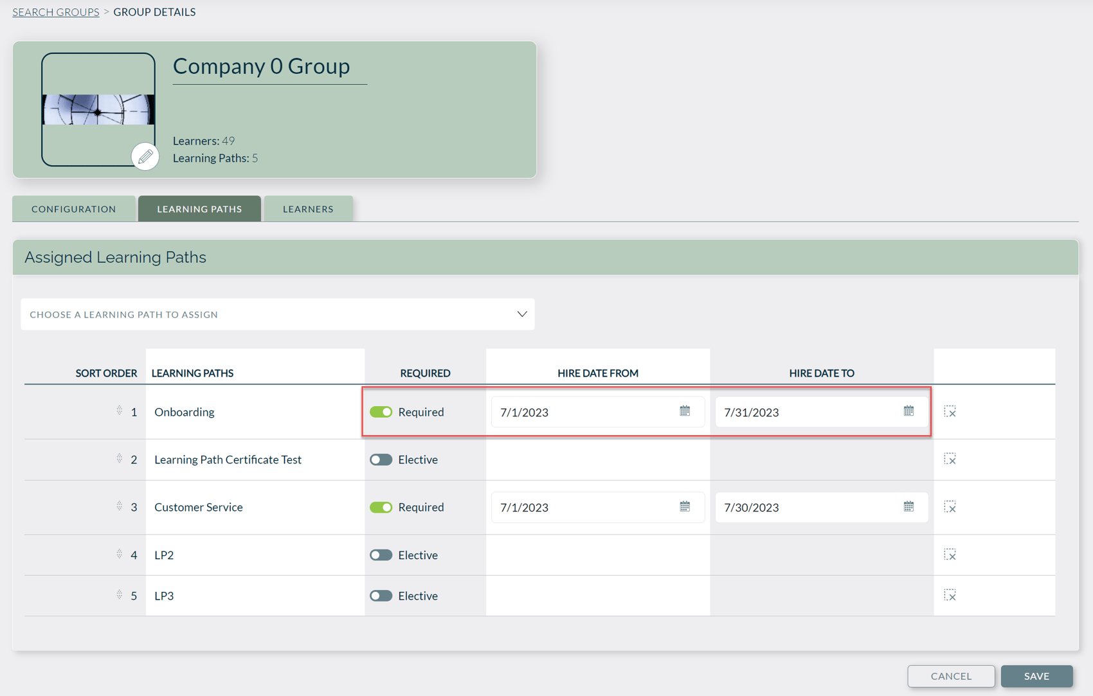Click the Hire Date To field showing 7/30/2023
1093x696 pixels.
pos(822,507)
